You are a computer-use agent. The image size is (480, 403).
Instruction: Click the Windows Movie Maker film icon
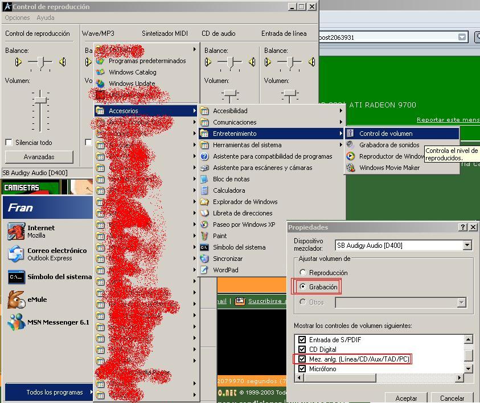point(351,168)
